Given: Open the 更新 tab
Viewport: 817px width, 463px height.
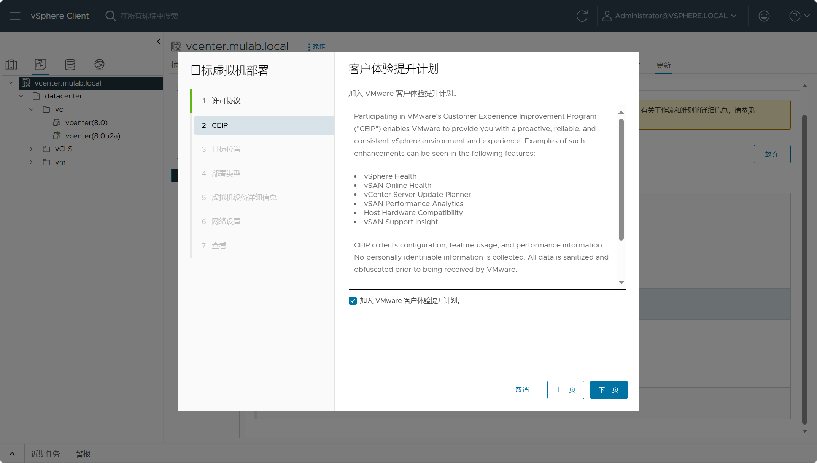Looking at the screenshot, I should [664, 65].
